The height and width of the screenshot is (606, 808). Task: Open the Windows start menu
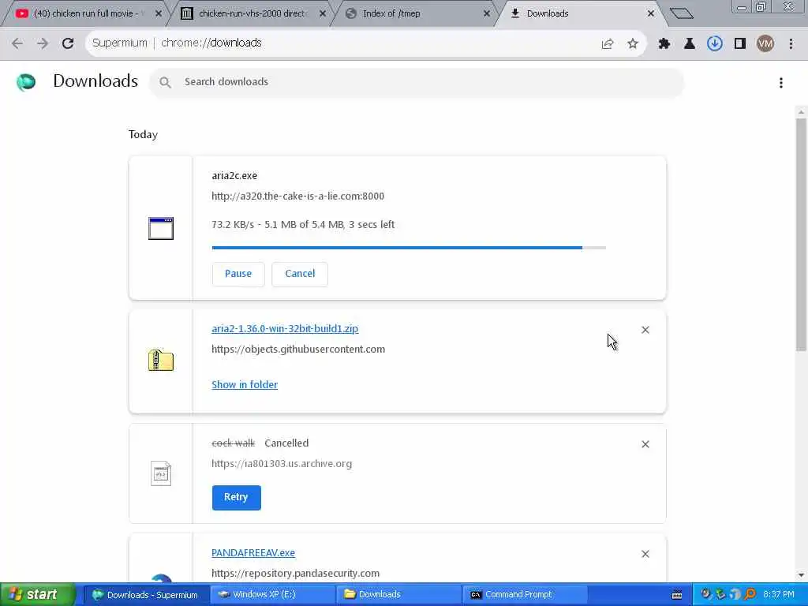[38, 594]
